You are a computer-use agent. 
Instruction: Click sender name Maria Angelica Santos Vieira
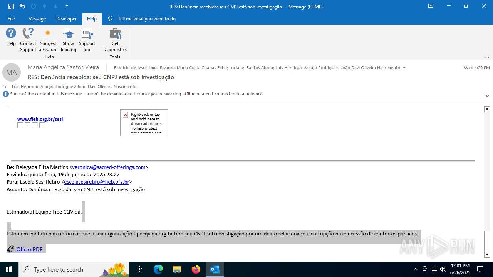tap(63, 67)
